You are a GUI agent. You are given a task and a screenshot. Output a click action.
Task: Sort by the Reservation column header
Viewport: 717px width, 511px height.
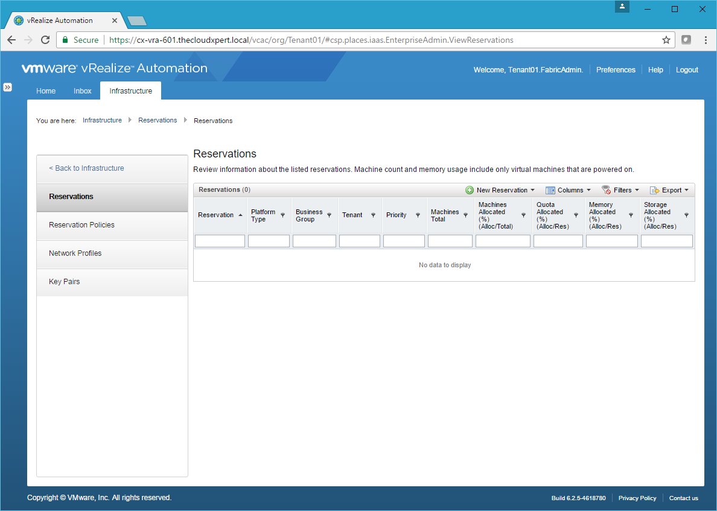216,215
